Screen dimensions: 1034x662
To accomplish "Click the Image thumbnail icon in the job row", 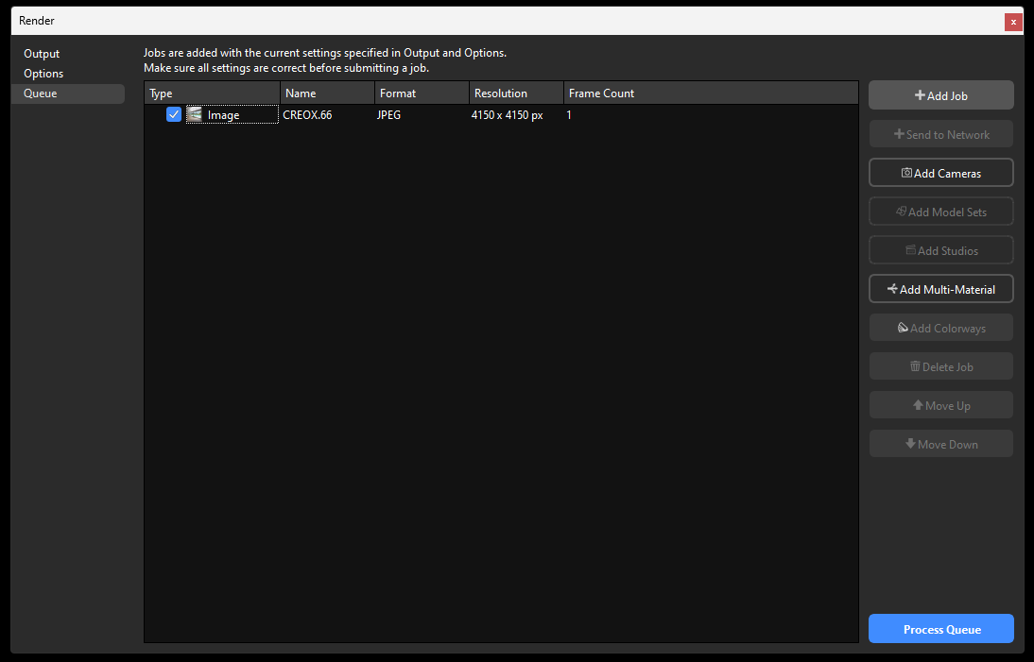I will pos(195,114).
